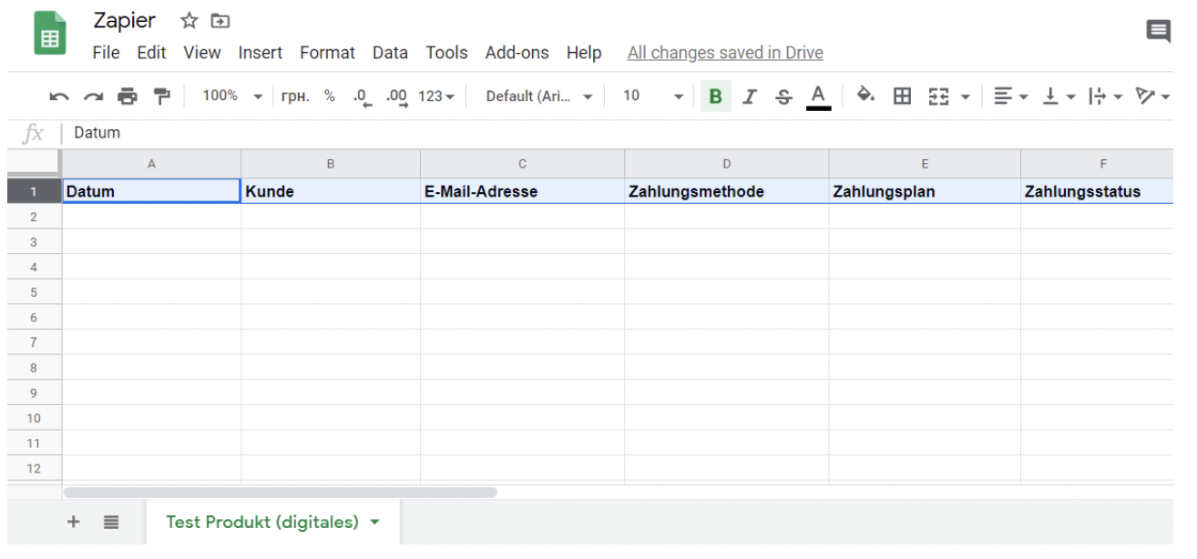Expand the 100% zoom dropdown
This screenshot has height=559, width=1197.
[231, 97]
